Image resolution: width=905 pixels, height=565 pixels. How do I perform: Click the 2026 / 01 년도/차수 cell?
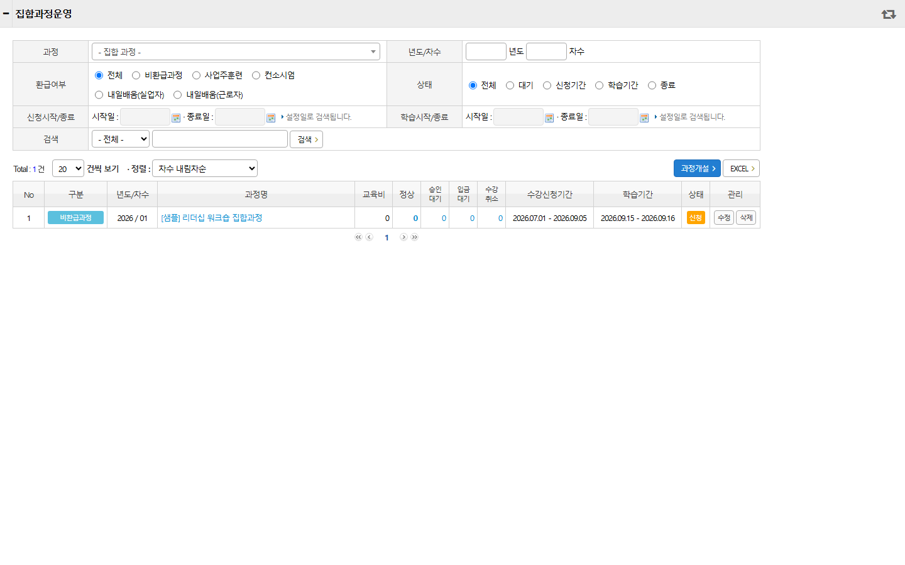point(132,218)
